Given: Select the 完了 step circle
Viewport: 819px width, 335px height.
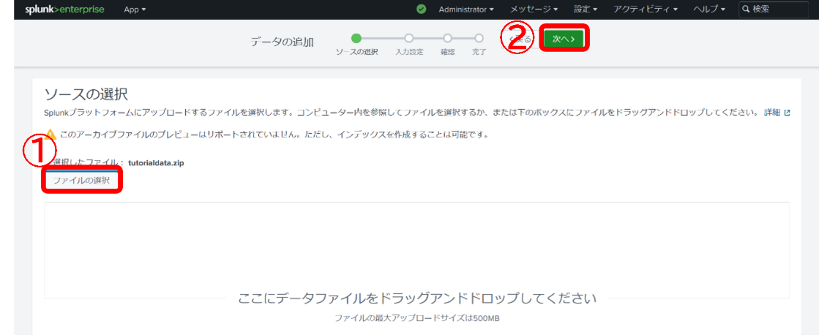Looking at the screenshot, I should coord(479,38).
